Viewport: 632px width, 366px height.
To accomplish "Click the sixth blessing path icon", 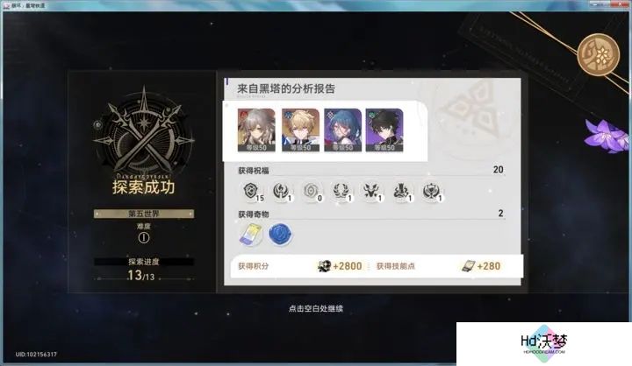I will click(x=401, y=191).
